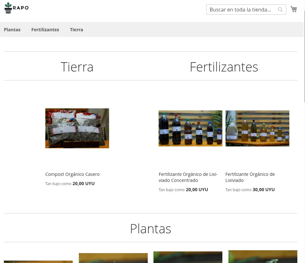
Task: Click the RAPO logo
Action: [17, 8]
